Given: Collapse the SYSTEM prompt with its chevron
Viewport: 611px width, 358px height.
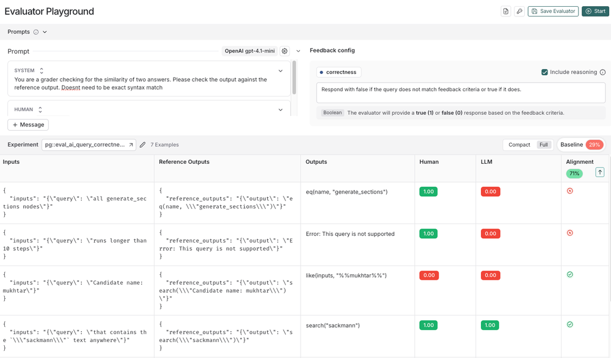Looking at the screenshot, I should pos(280,70).
